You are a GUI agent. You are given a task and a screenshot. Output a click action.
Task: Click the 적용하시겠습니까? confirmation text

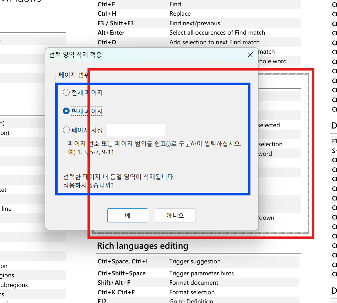tap(88, 185)
